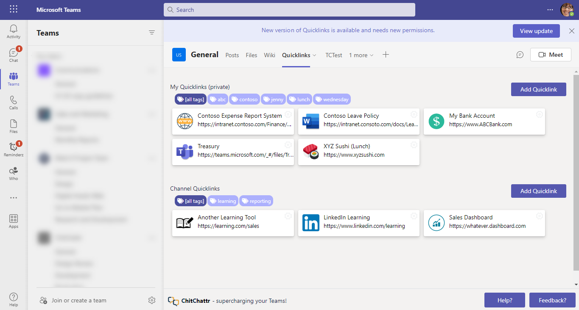Open manage teams gear icon
Image resolution: width=579 pixels, height=310 pixels.
click(152, 300)
